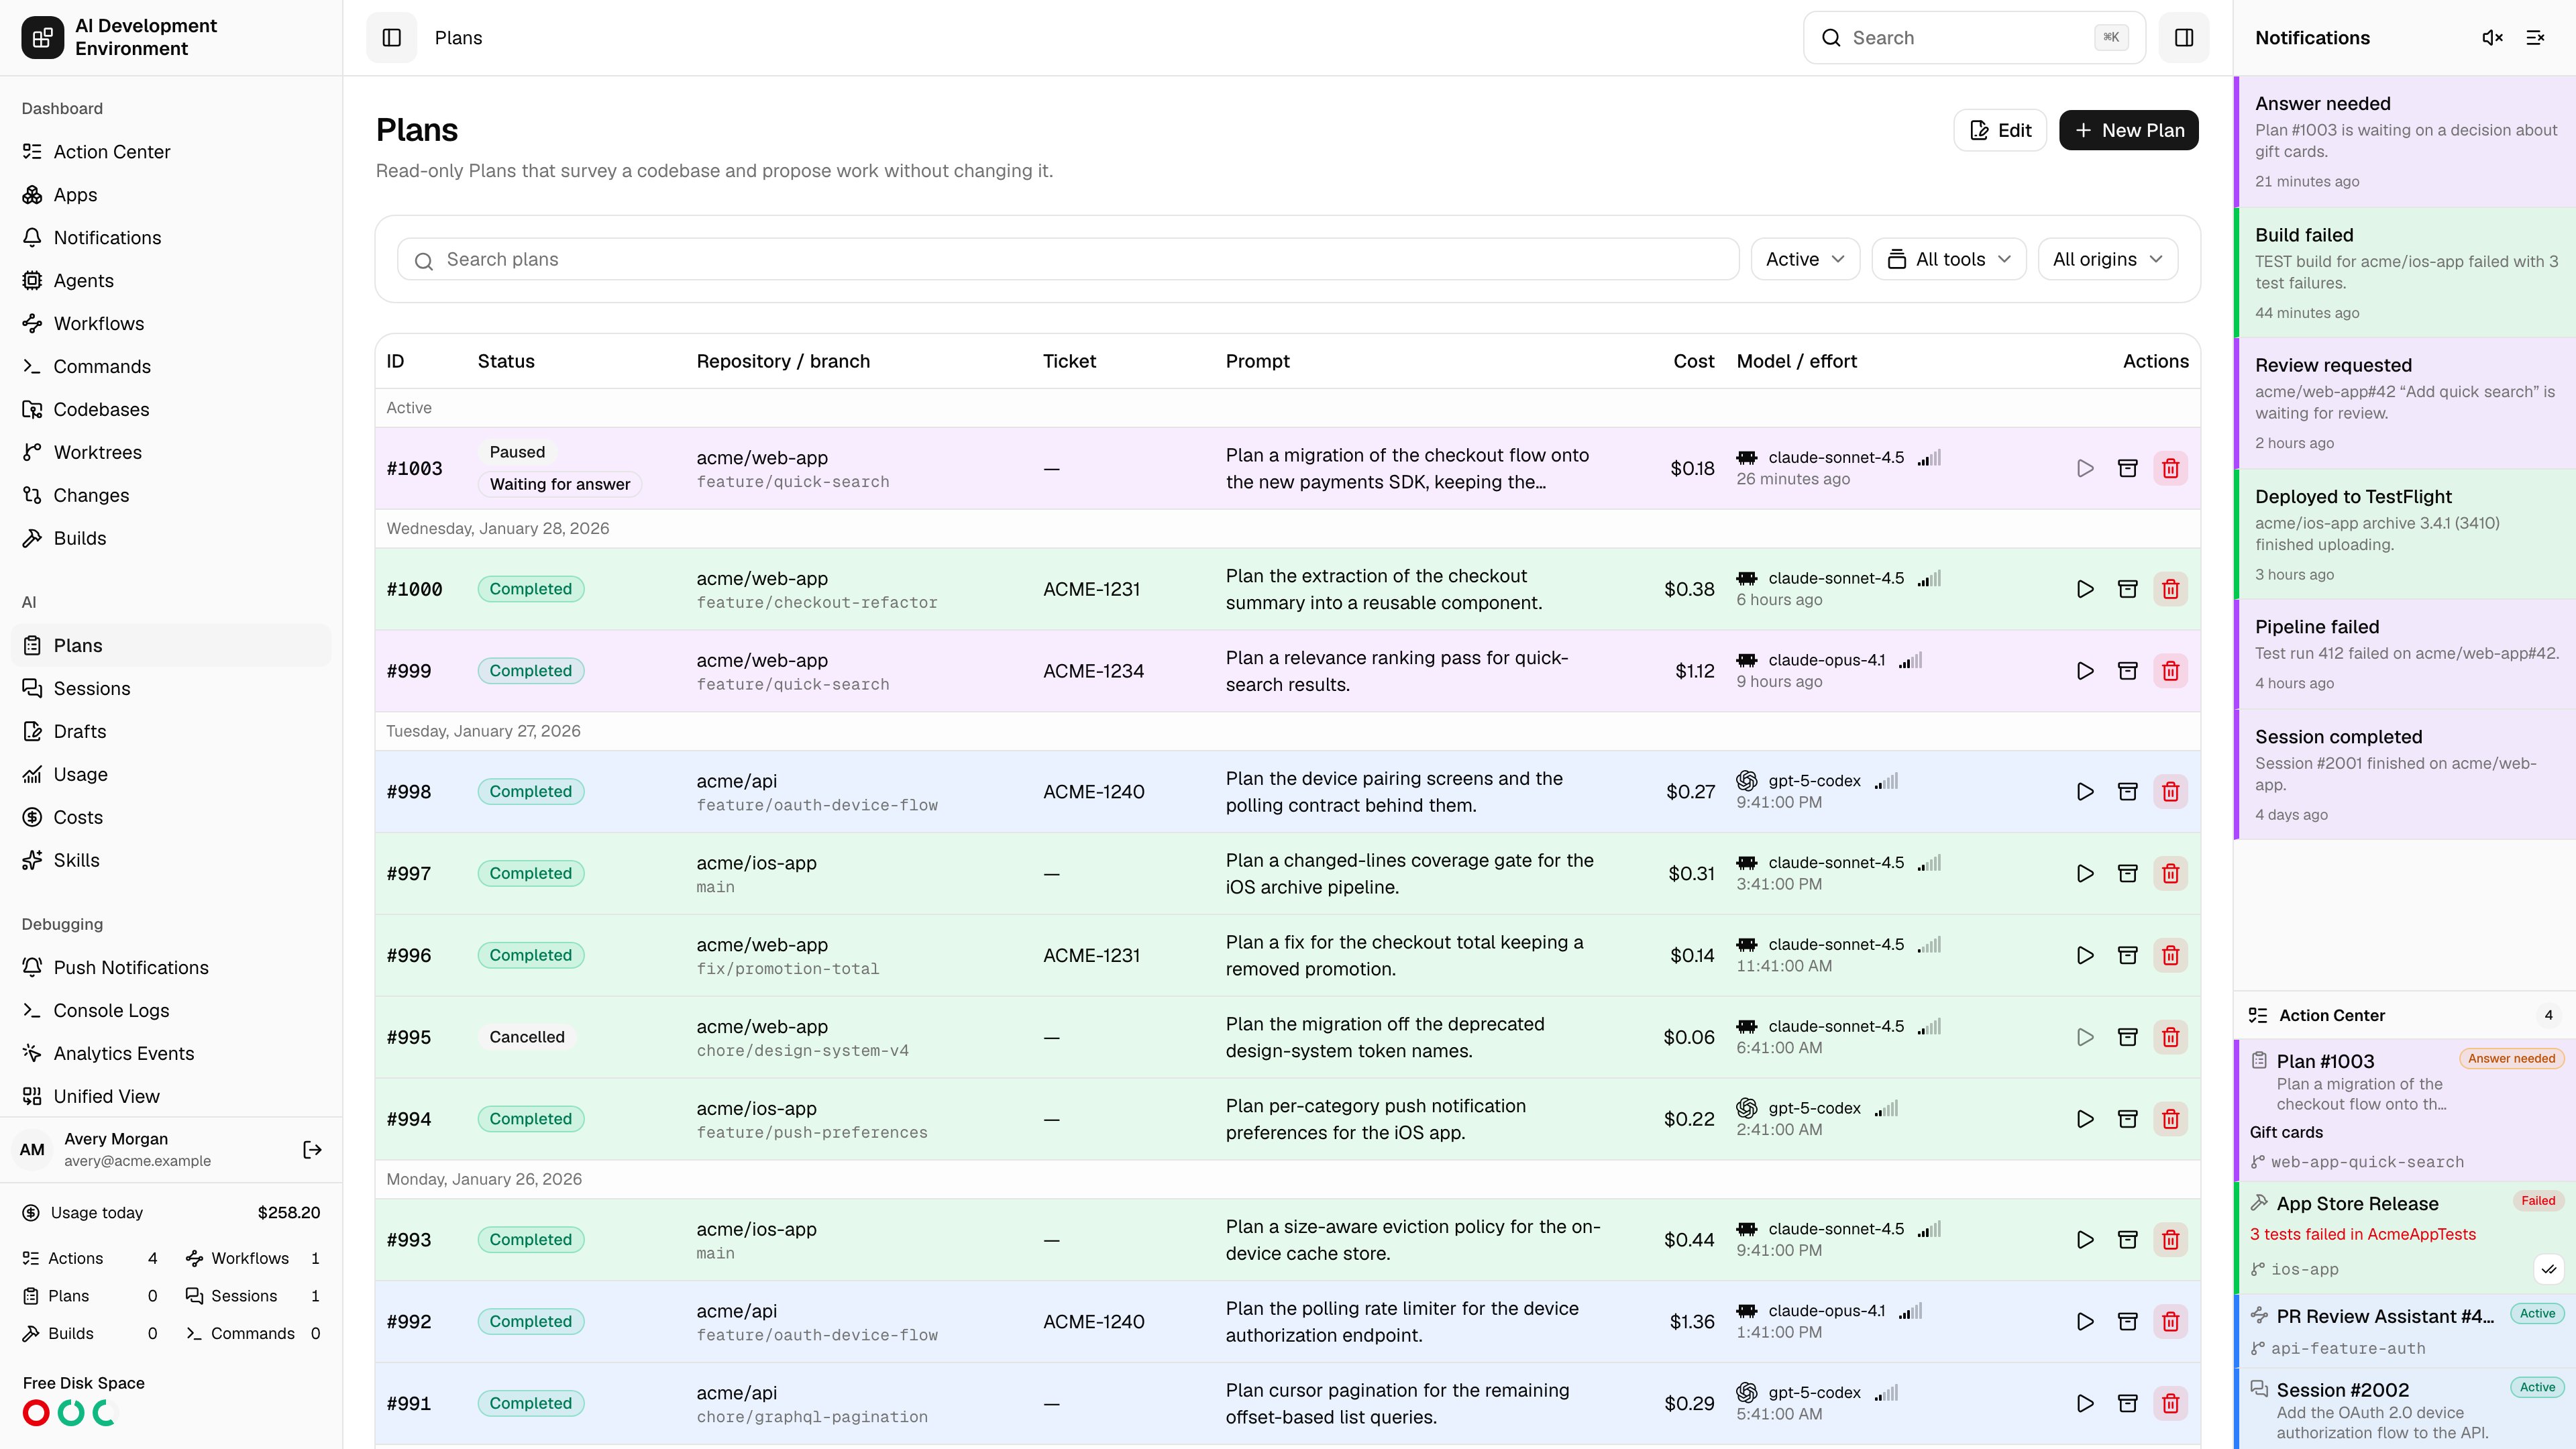Click Drafts sidebar icon
This screenshot has width=2576, height=1449.
tap(32, 732)
